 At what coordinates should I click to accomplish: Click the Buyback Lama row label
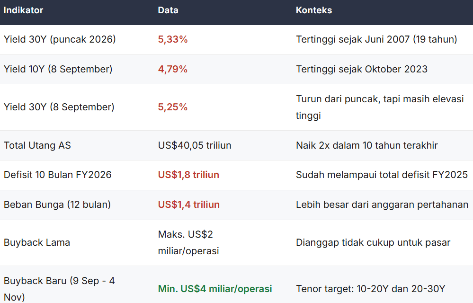(x=37, y=243)
